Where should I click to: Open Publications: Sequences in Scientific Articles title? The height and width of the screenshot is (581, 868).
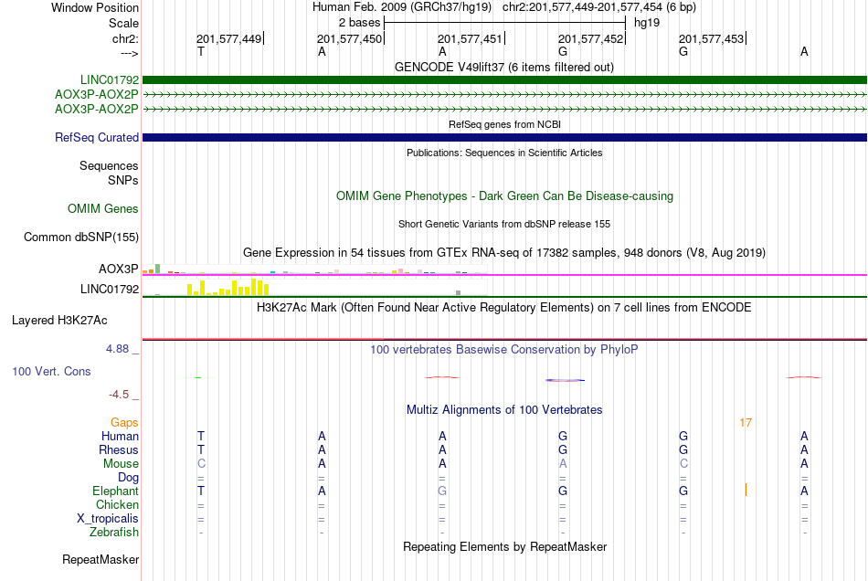point(504,153)
